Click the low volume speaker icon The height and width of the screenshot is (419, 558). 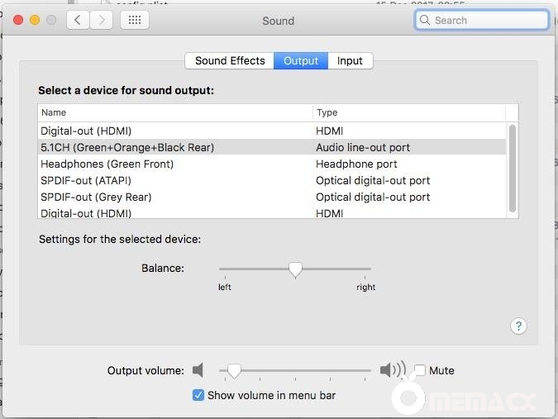[198, 370]
